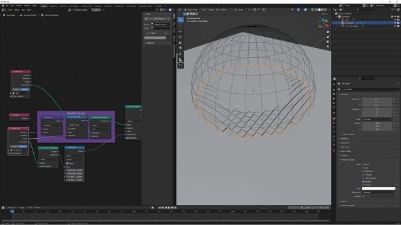
Task: Select the Scale tool in viewport toolbar
Action: tap(180, 42)
